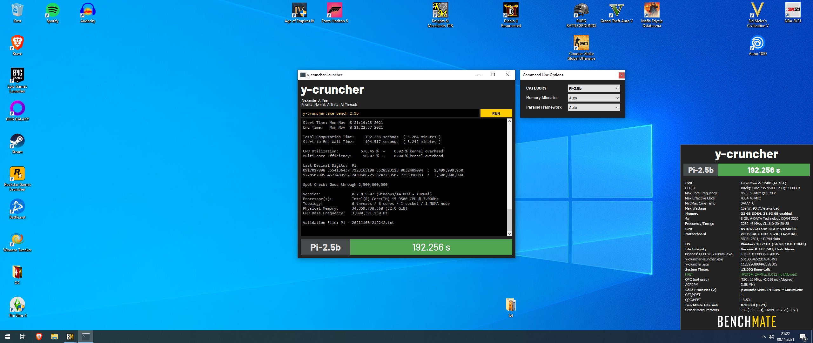
Task: Click the Pi-2.5b label in launcher result bar
Action: tap(325, 247)
